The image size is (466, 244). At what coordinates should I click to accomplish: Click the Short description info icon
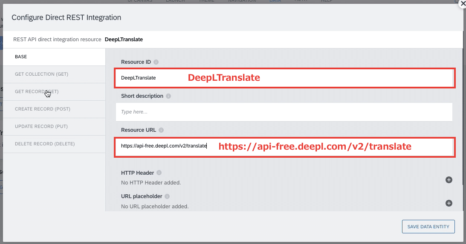pos(168,96)
